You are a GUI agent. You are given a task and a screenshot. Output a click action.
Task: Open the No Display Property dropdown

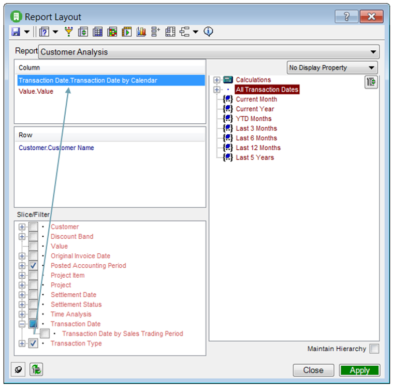[x=332, y=68]
